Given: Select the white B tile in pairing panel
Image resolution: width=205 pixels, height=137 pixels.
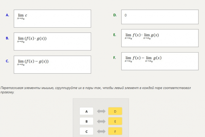Looking at the screenshot, I should pyautogui.click(x=86, y=121).
